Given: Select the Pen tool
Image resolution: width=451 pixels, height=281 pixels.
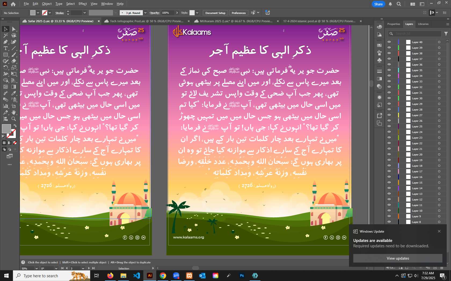Looking at the screenshot, I should tap(5, 42).
